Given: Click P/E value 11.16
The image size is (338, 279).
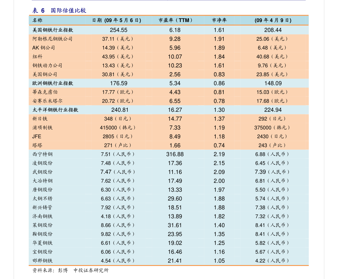Looking at the screenshot, I should pyautogui.click(x=175, y=172).
